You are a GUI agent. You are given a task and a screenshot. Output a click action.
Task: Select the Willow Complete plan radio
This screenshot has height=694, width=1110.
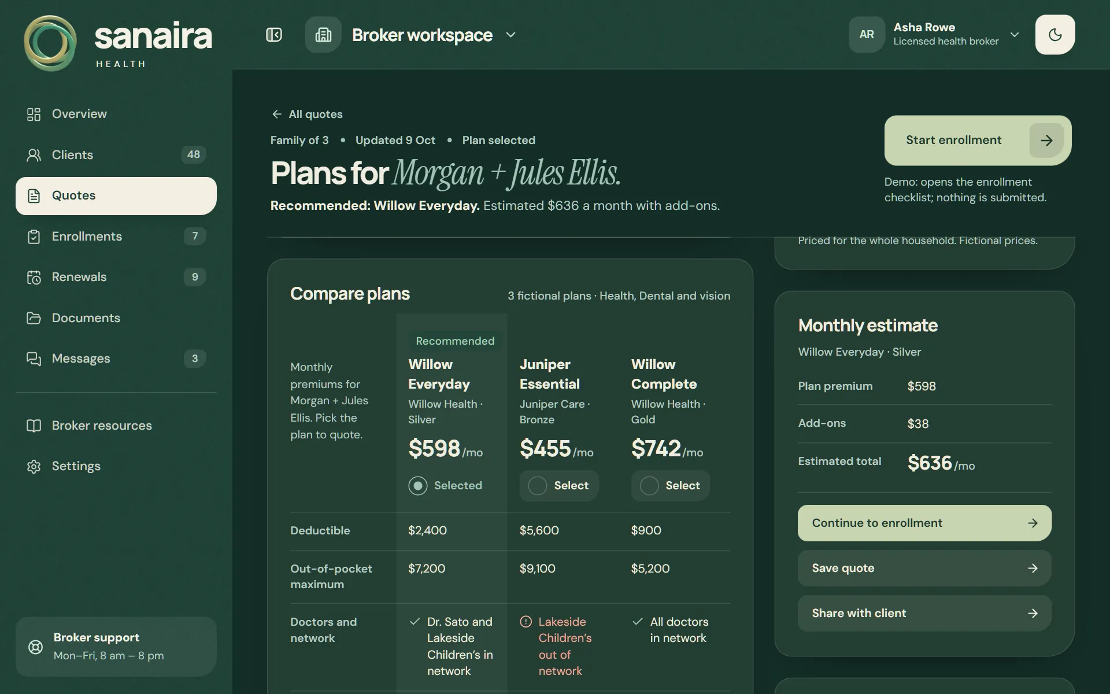point(649,486)
